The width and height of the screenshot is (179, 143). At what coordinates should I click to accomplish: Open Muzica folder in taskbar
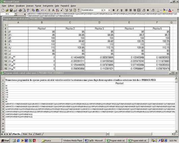(x=51, y=141)
